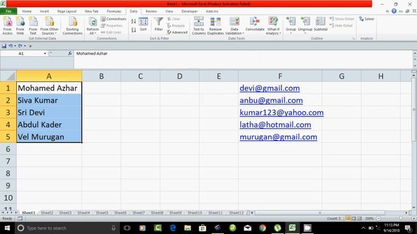
Task: Open Chrome from taskbar
Action: [263, 228]
